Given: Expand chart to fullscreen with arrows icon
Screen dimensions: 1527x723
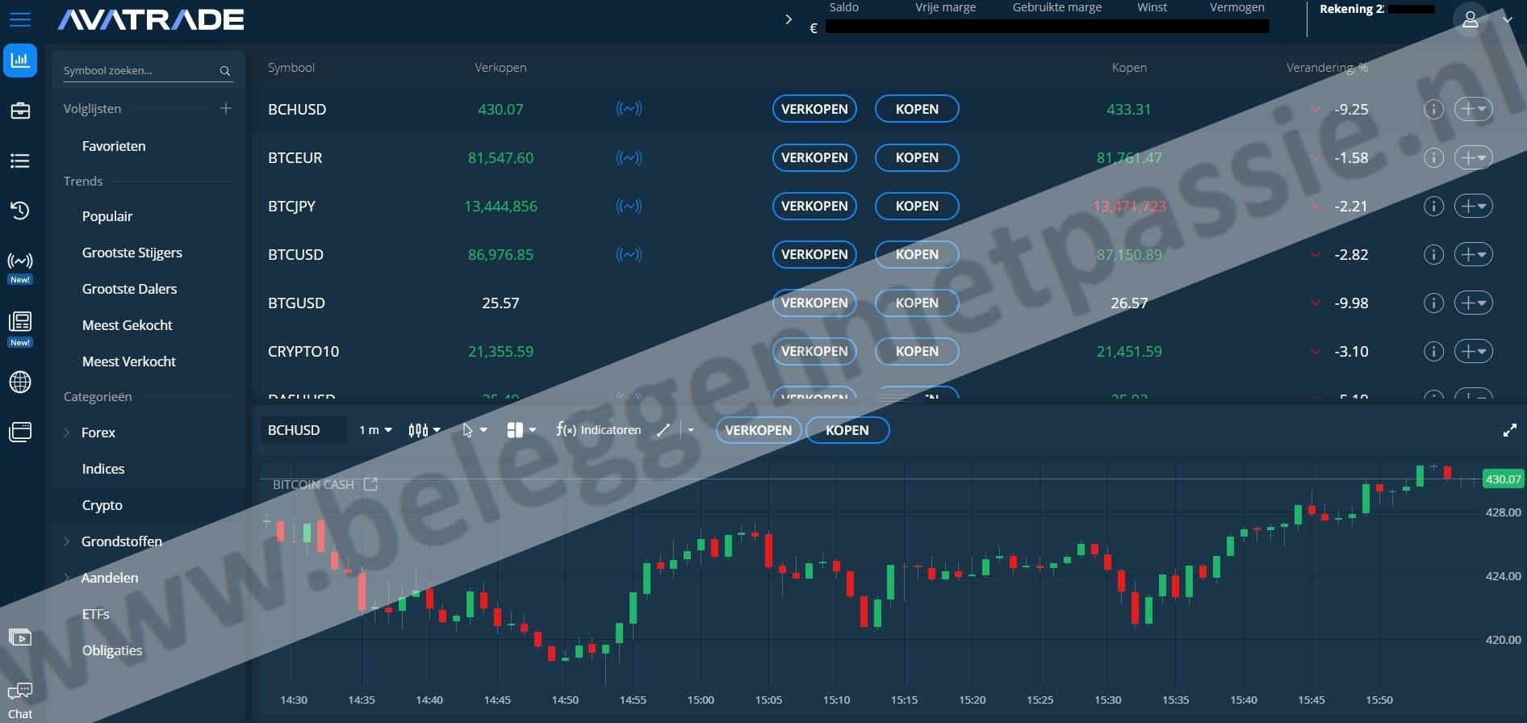Looking at the screenshot, I should pos(1509,430).
